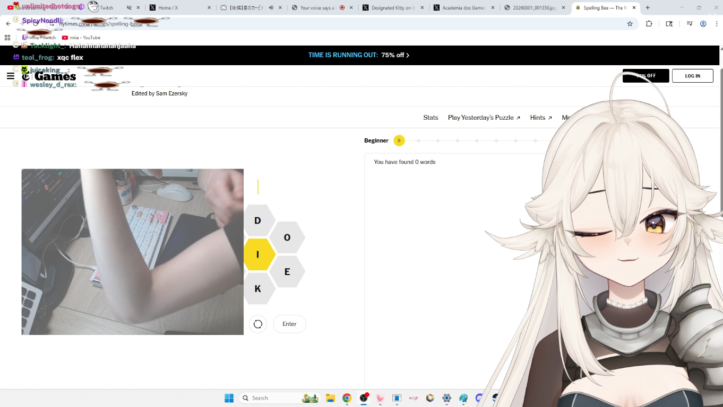Open the NYT Games hamburger menu
This screenshot has width=723, height=407.
[x=11, y=76]
